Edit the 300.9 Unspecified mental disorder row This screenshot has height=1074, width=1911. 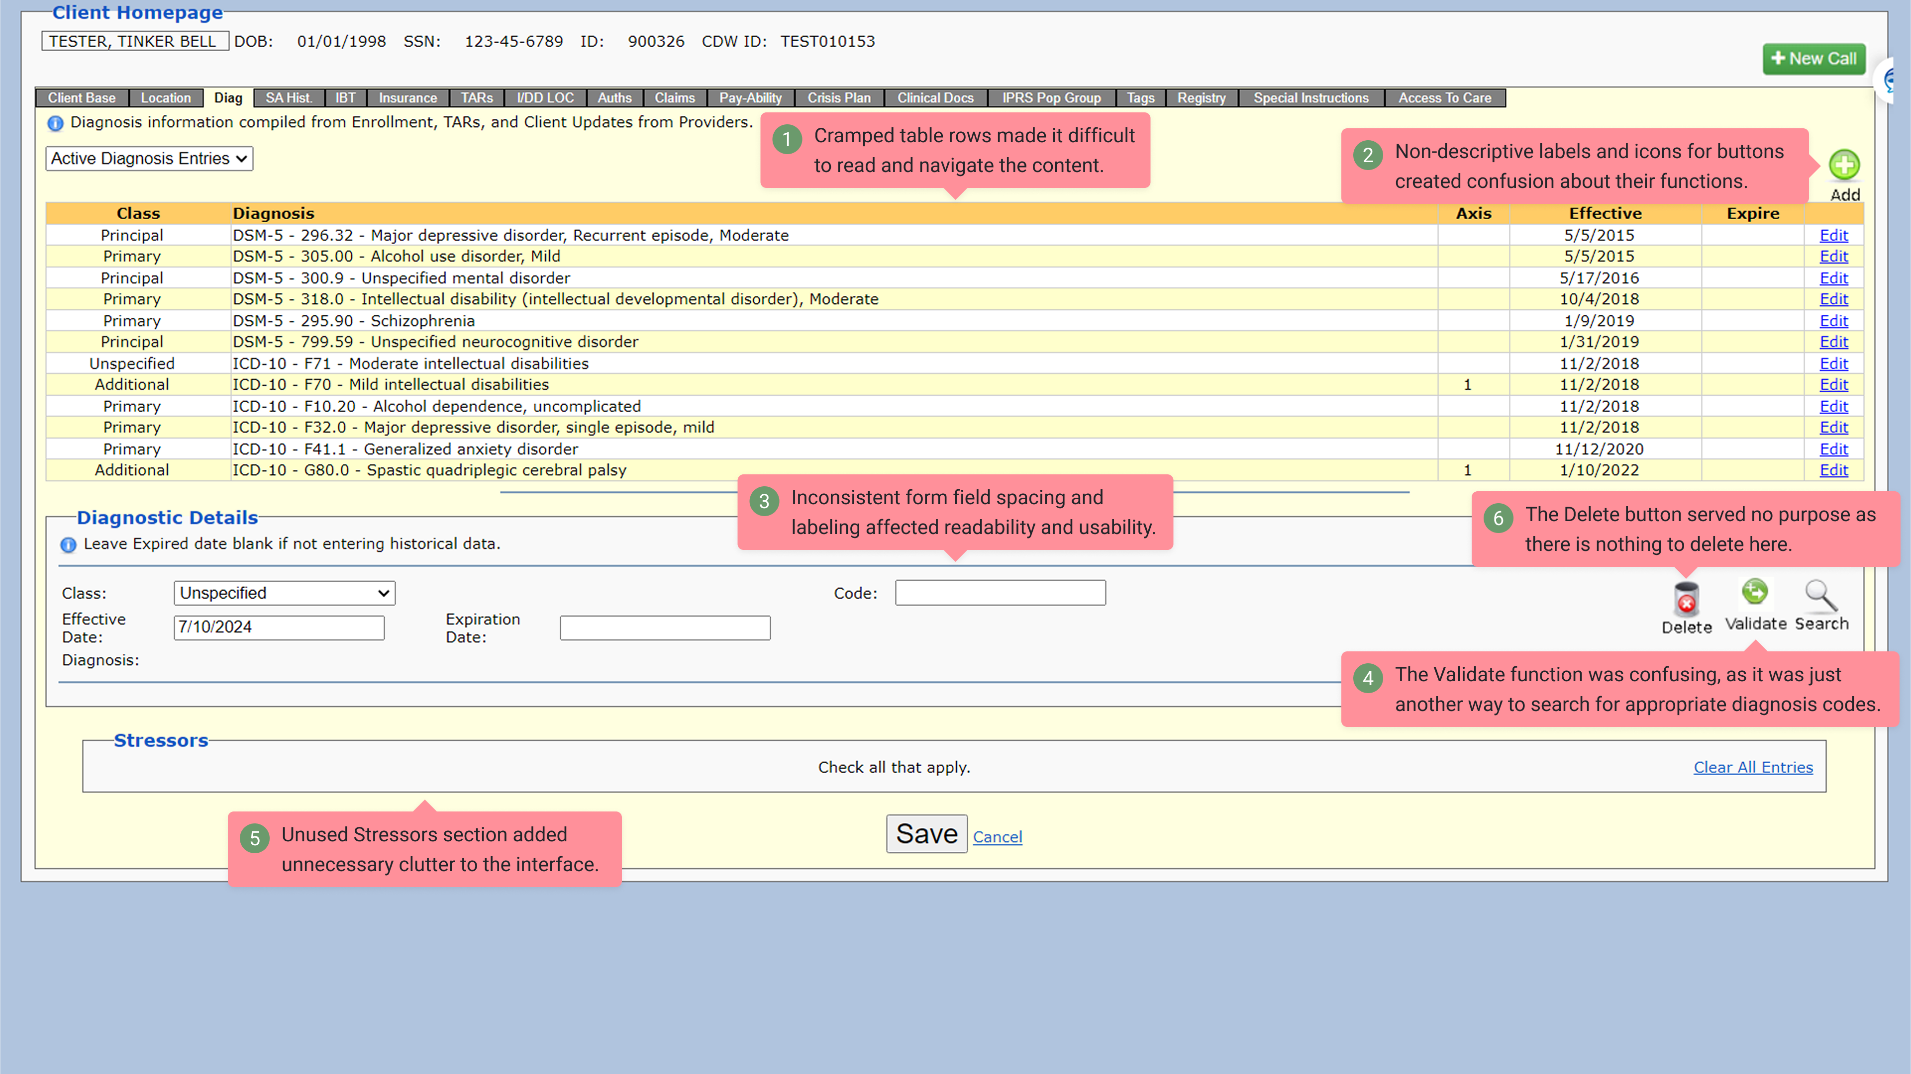tap(1833, 278)
